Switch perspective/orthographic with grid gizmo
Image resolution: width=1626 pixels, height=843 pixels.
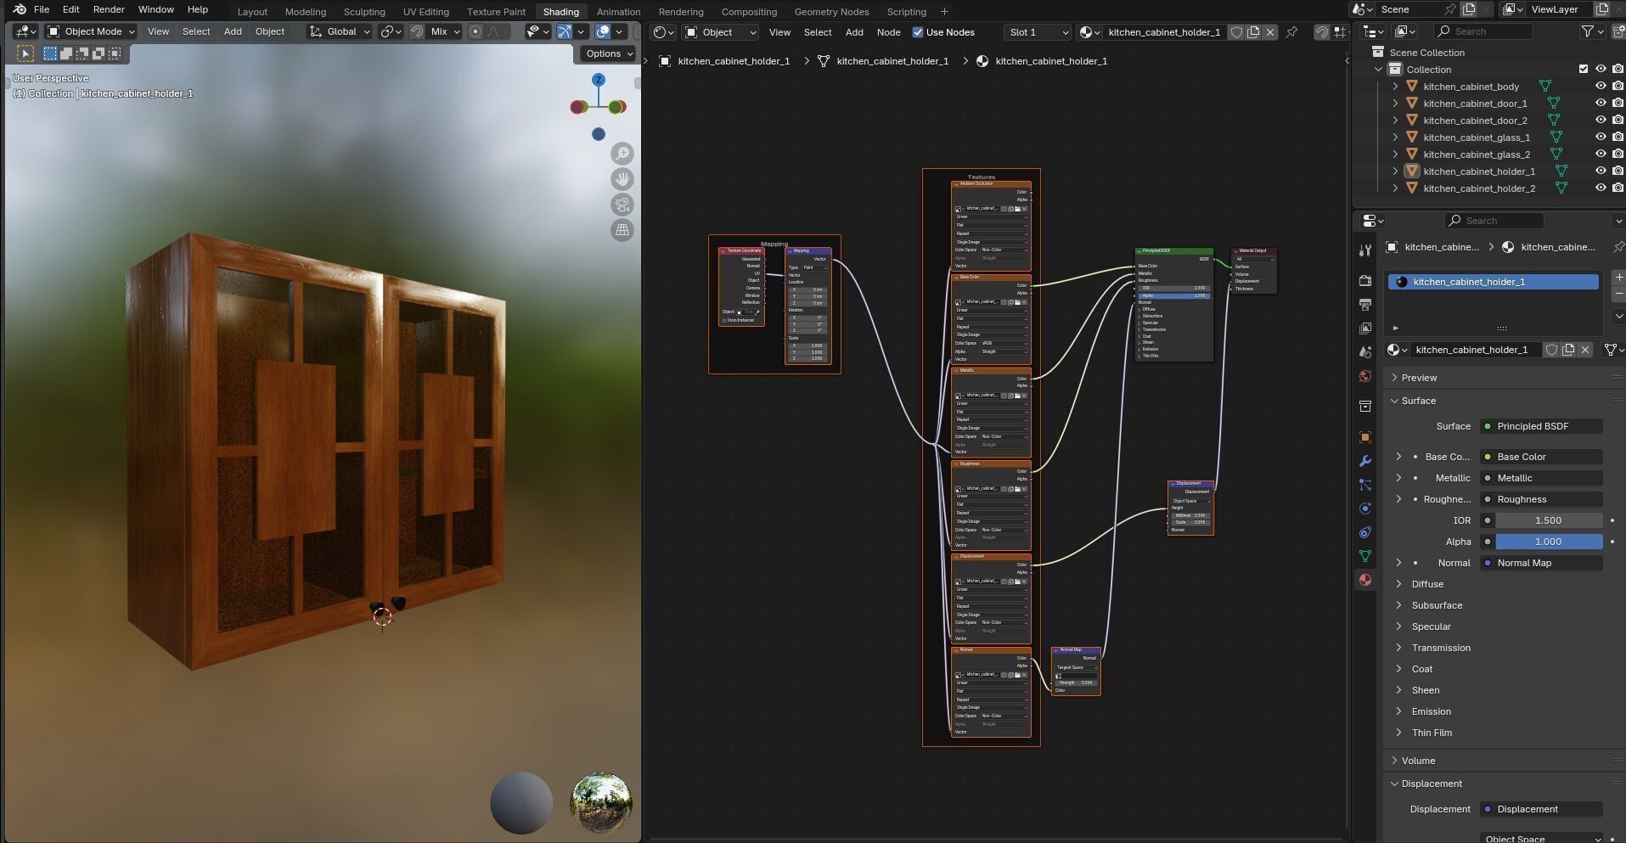tap(622, 230)
